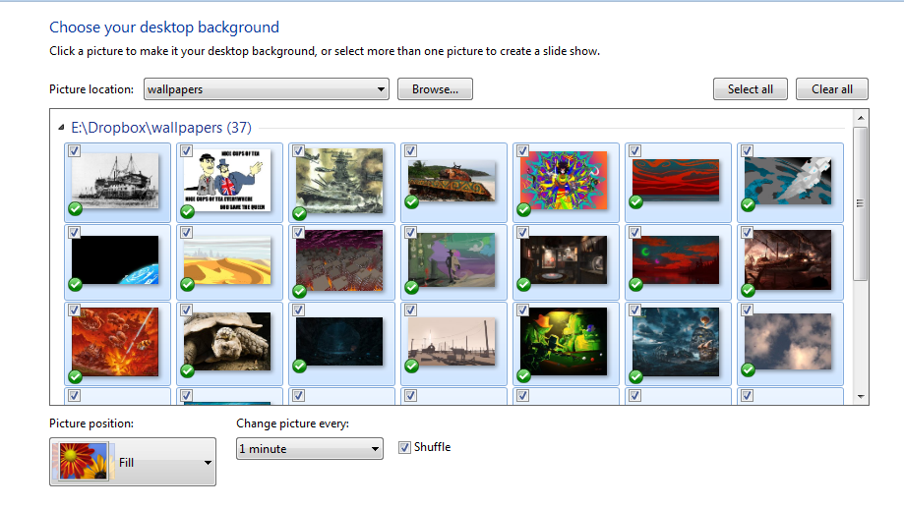The image size is (904, 508).
Task: Select the Earth from space wallpaper
Action: 114,261
